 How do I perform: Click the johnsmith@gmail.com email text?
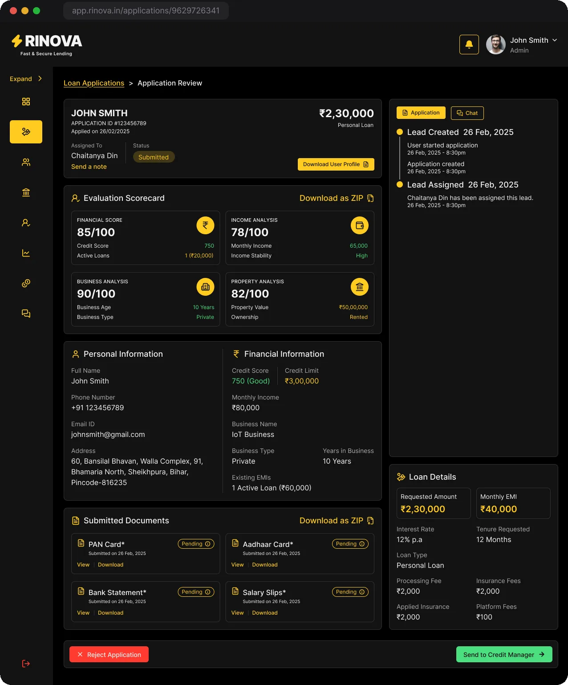108,434
